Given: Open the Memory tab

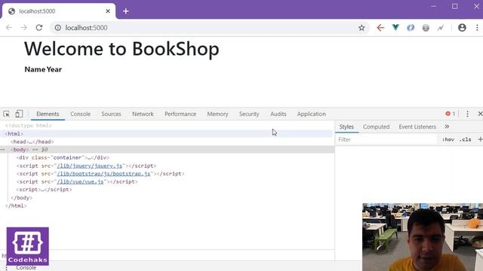Looking at the screenshot, I should (217, 114).
